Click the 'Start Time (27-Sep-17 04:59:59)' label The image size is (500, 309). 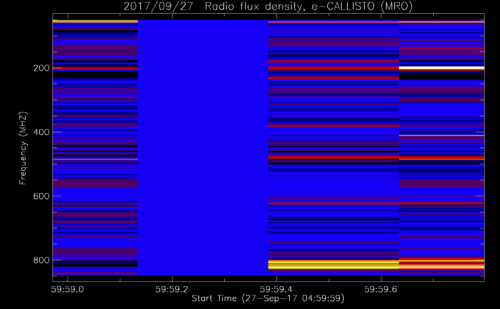(x=268, y=298)
